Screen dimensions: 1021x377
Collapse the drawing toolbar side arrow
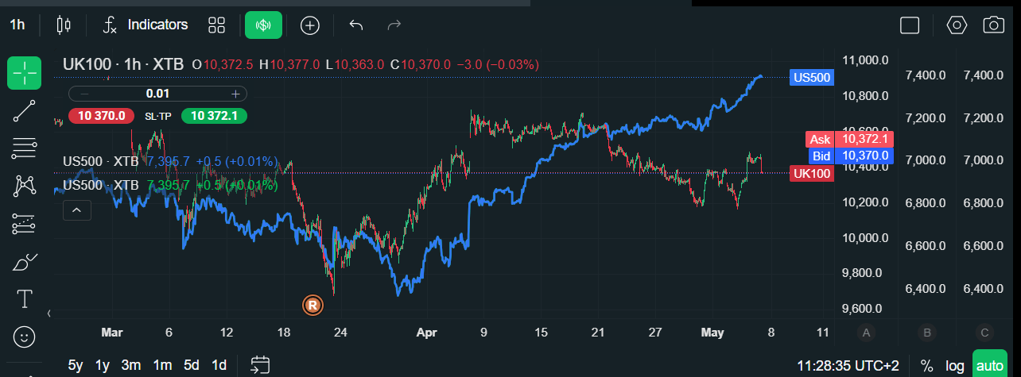pos(49,314)
